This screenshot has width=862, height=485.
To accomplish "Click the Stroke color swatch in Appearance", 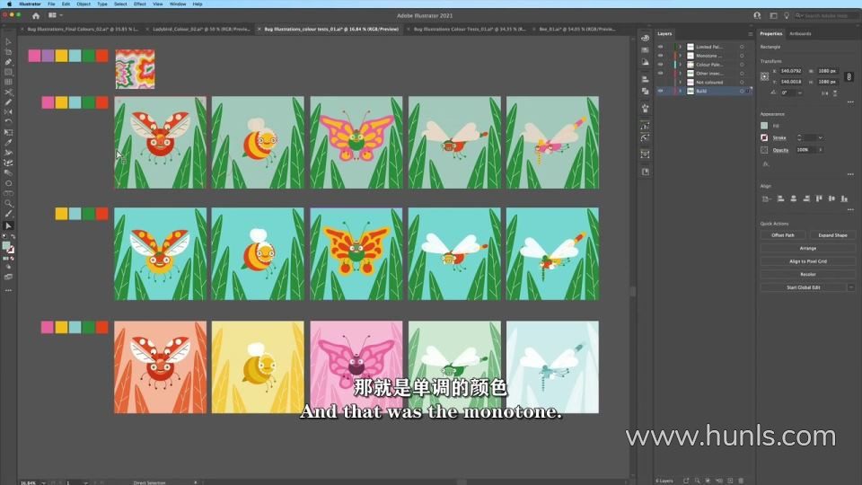I will tap(764, 137).
